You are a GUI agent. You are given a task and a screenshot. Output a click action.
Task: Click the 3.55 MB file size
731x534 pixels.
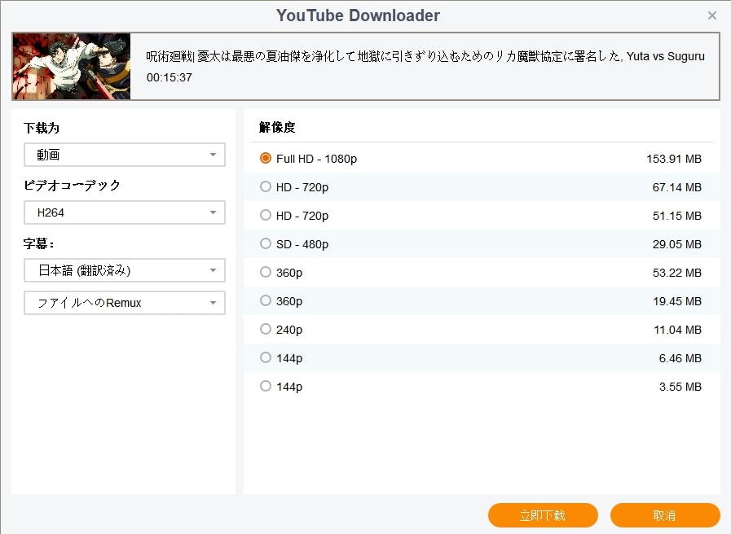point(680,387)
